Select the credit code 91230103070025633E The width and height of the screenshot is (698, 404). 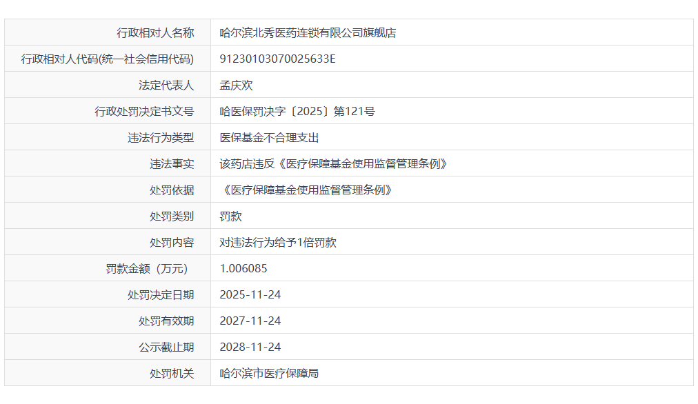pos(277,59)
